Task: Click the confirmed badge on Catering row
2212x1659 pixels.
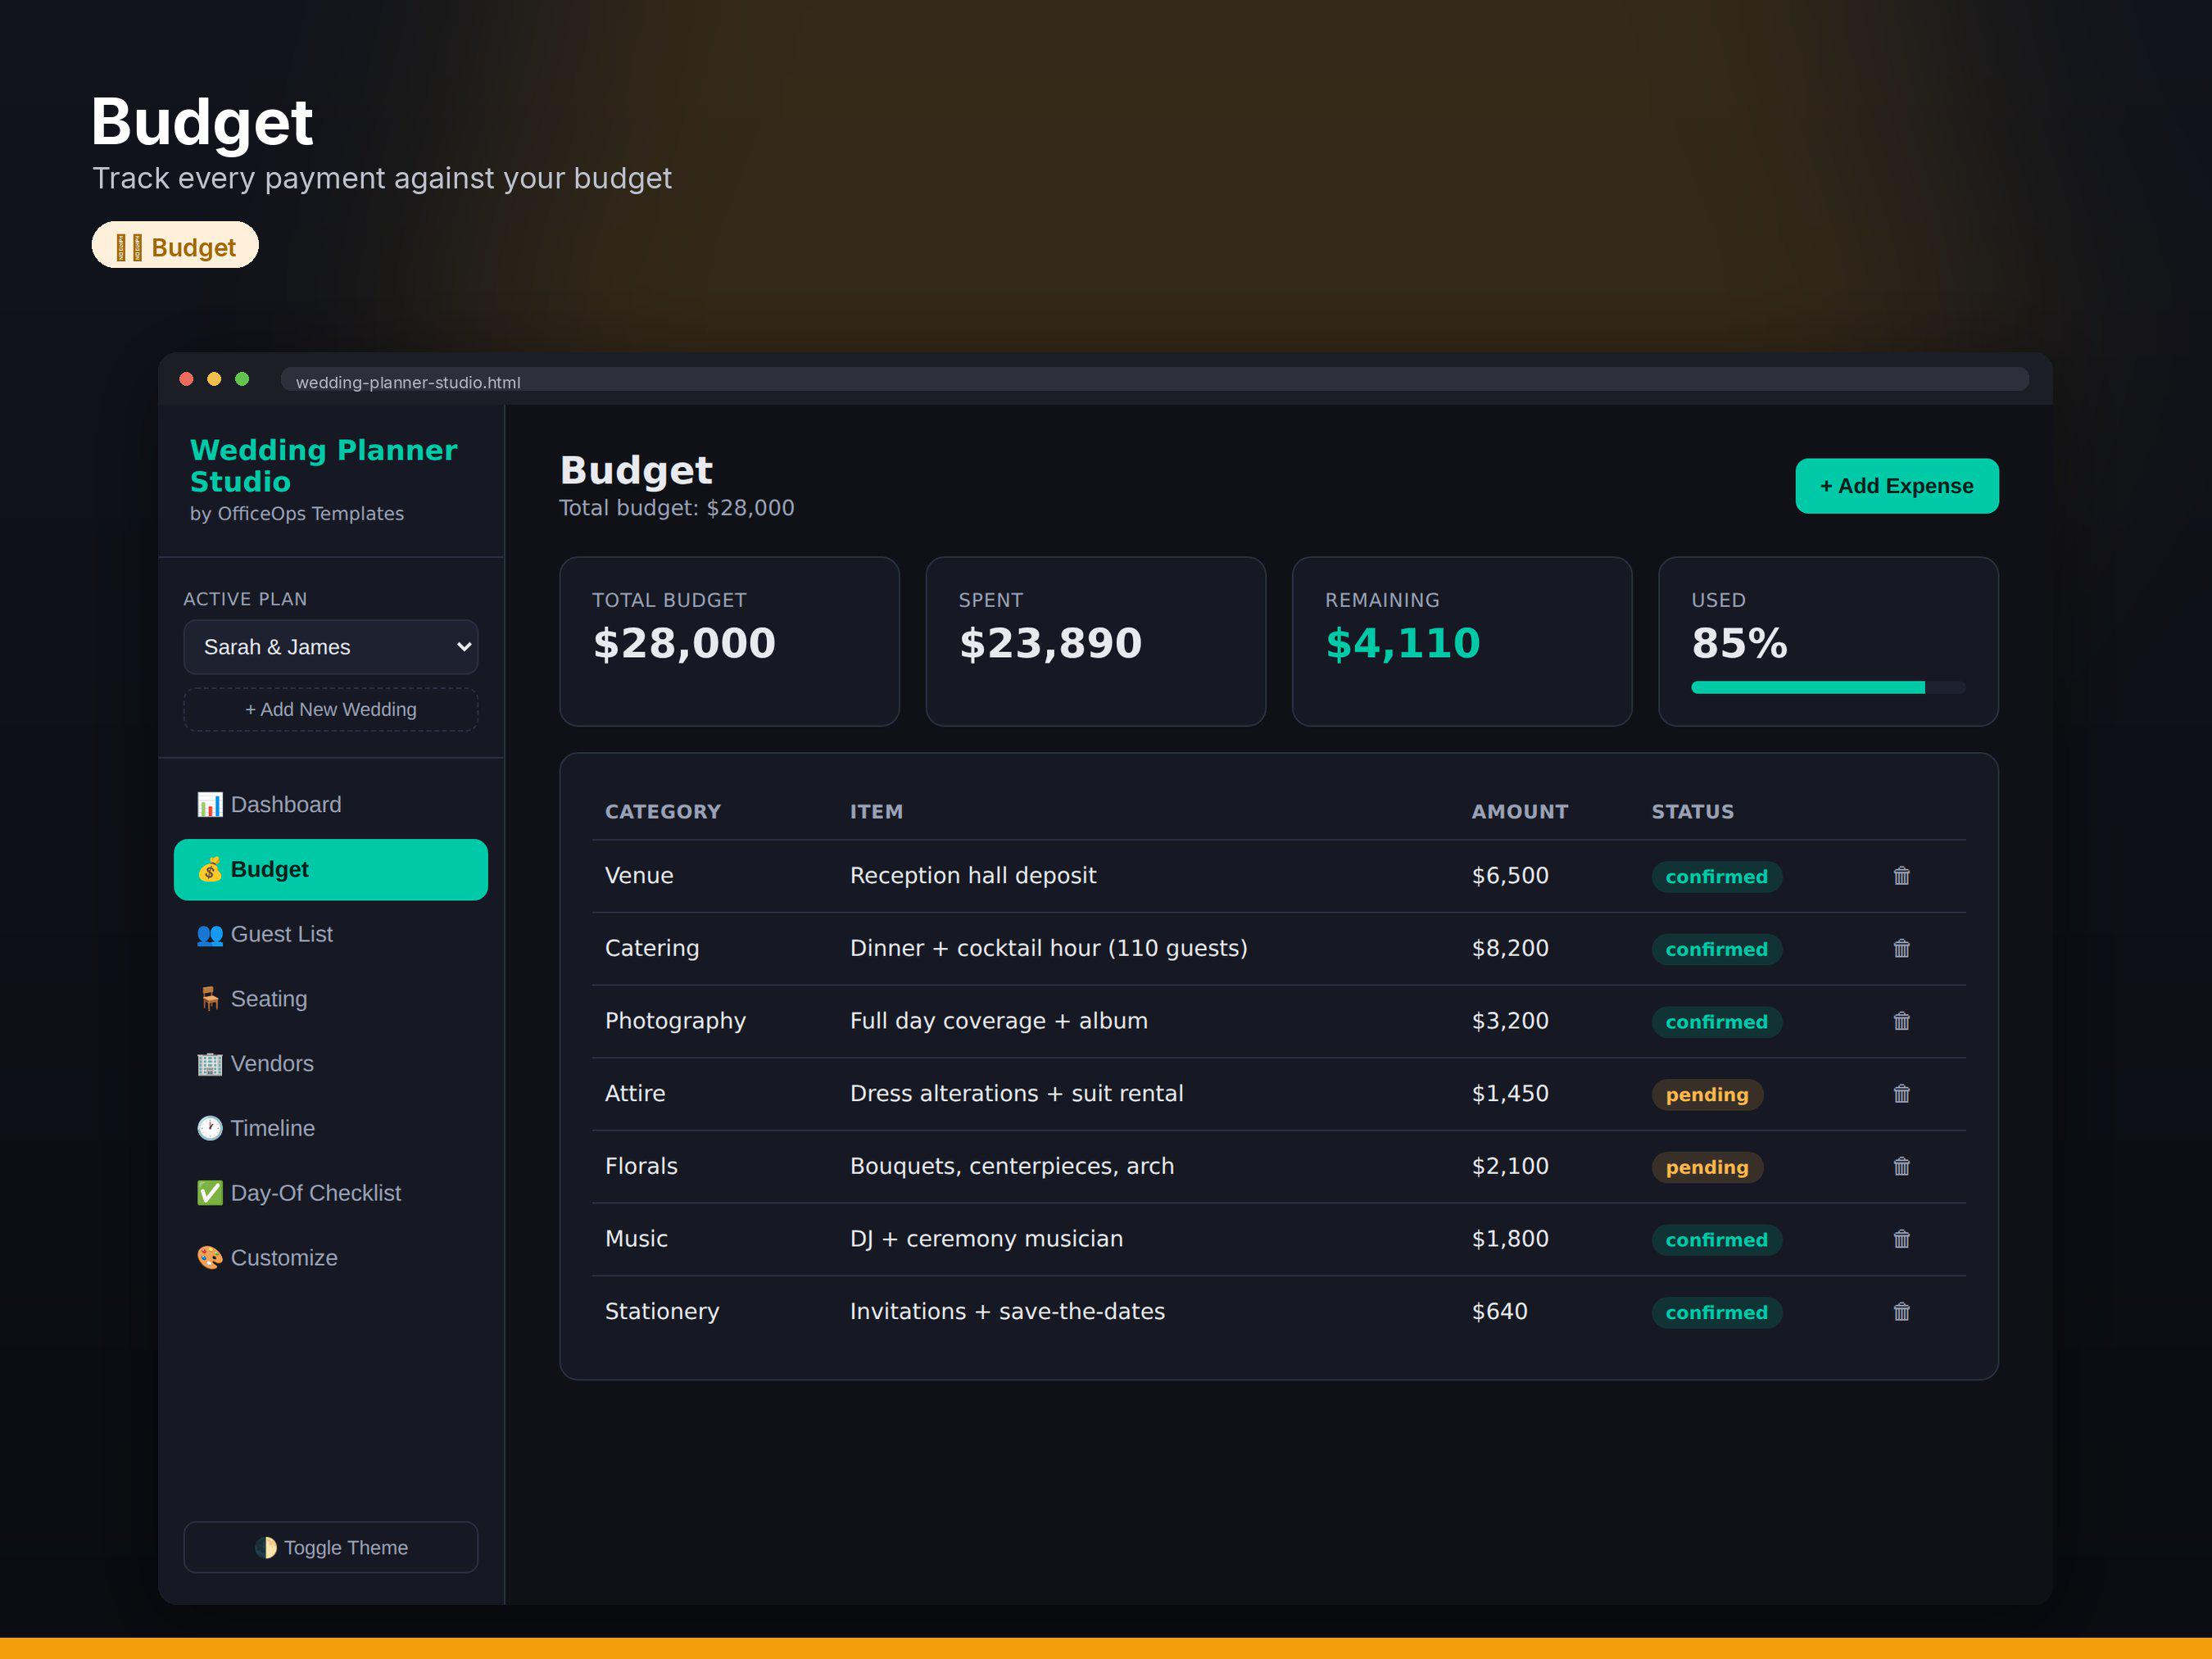Action: [x=1716, y=949]
